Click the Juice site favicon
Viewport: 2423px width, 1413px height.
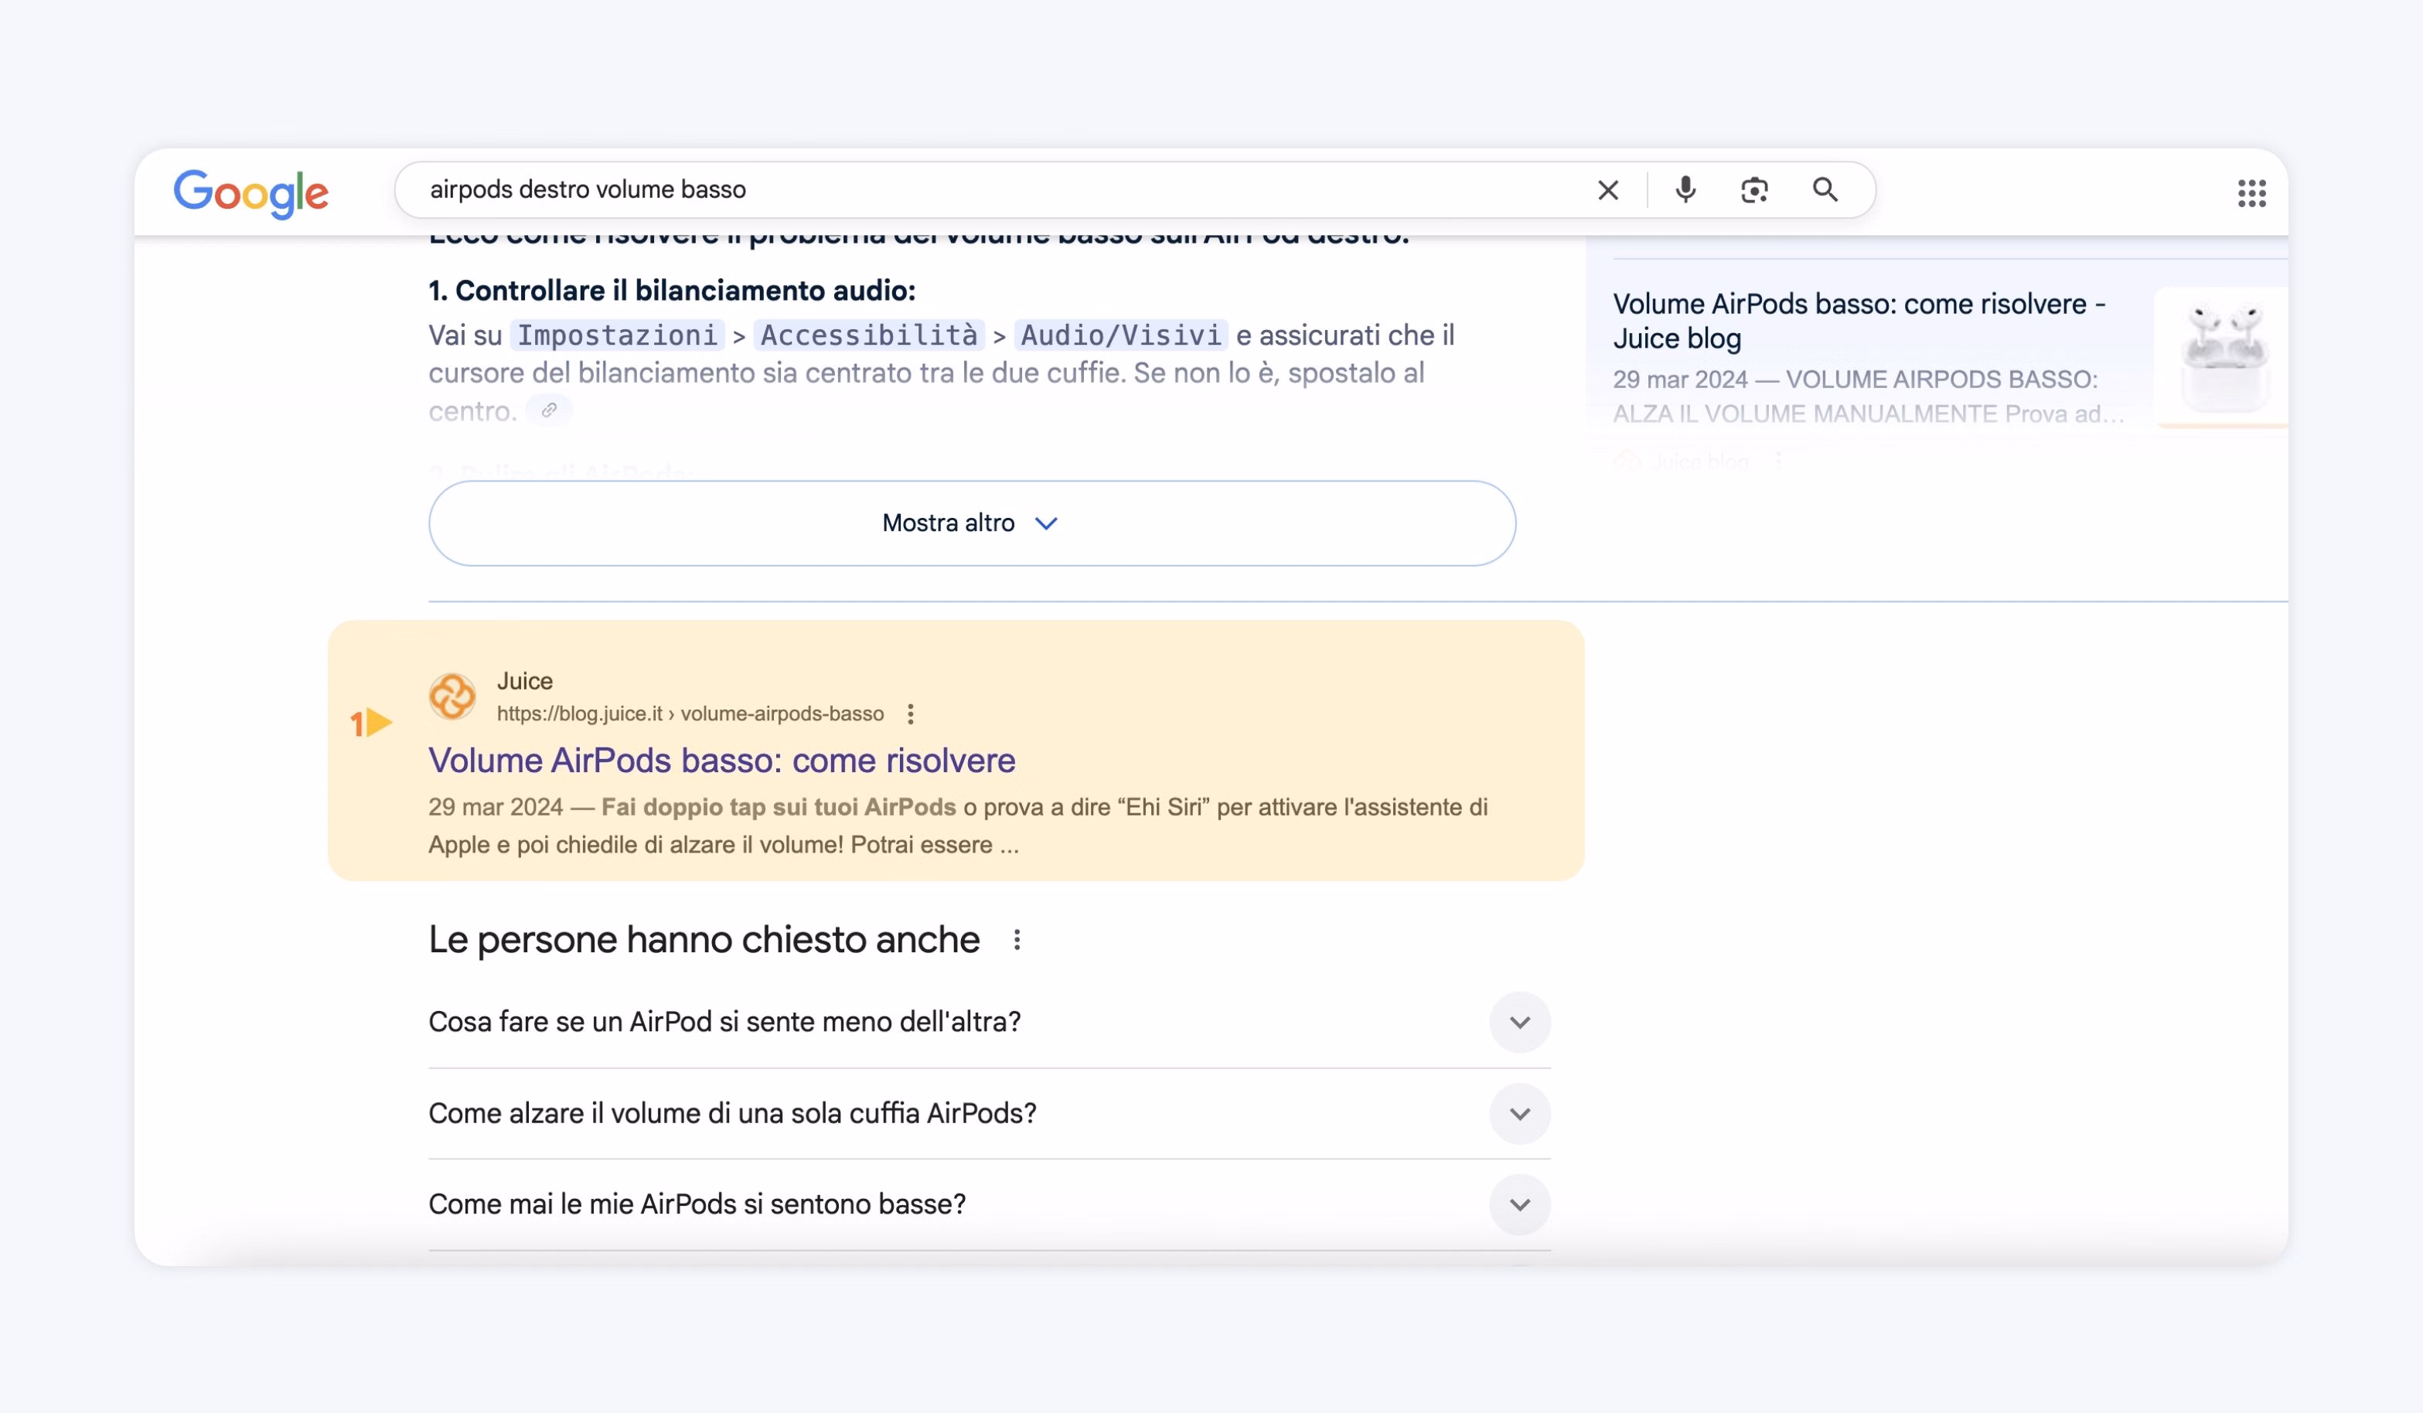click(x=452, y=696)
